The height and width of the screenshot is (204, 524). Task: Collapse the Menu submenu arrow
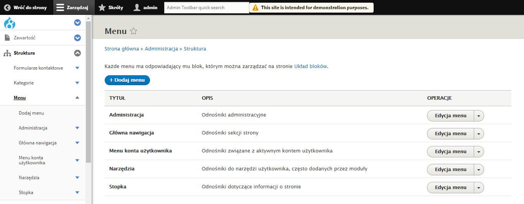point(77,98)
